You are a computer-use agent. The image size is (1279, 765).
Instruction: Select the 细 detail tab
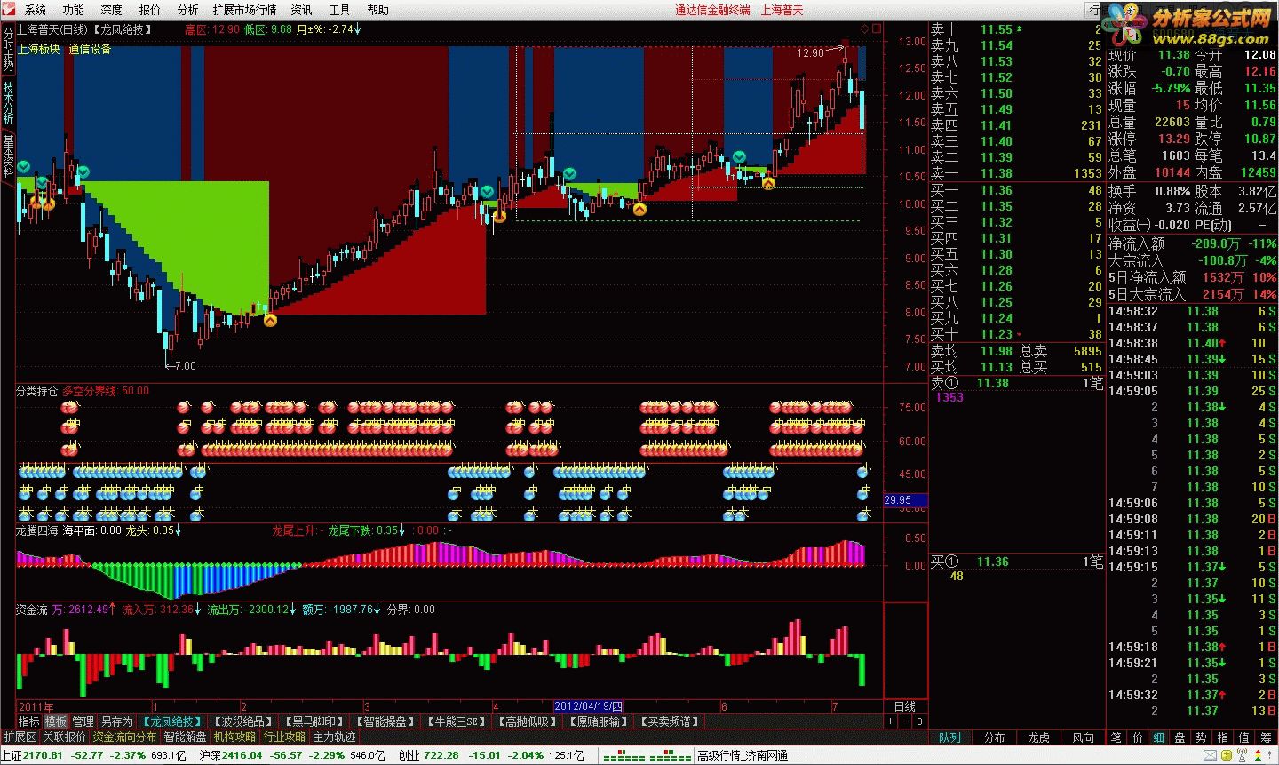[x=1158, y=737]
